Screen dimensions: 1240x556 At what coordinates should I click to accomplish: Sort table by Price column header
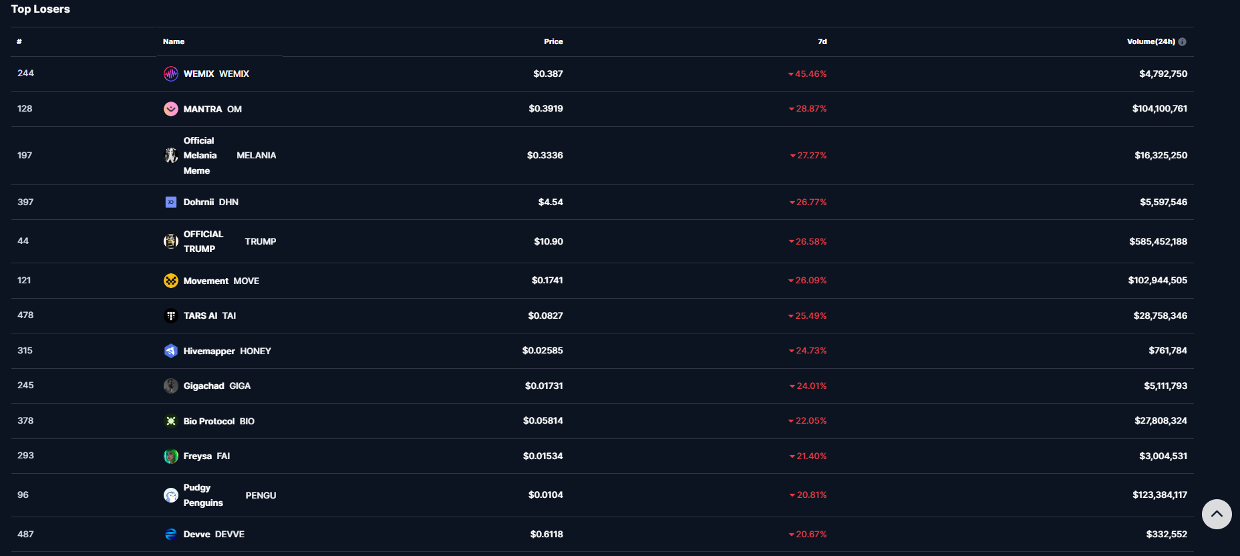(x=553, y=41)
